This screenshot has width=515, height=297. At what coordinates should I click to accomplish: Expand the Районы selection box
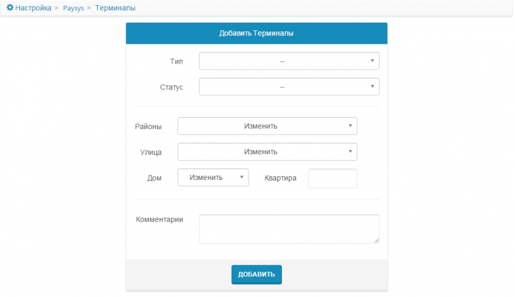(x=267, y=126)
